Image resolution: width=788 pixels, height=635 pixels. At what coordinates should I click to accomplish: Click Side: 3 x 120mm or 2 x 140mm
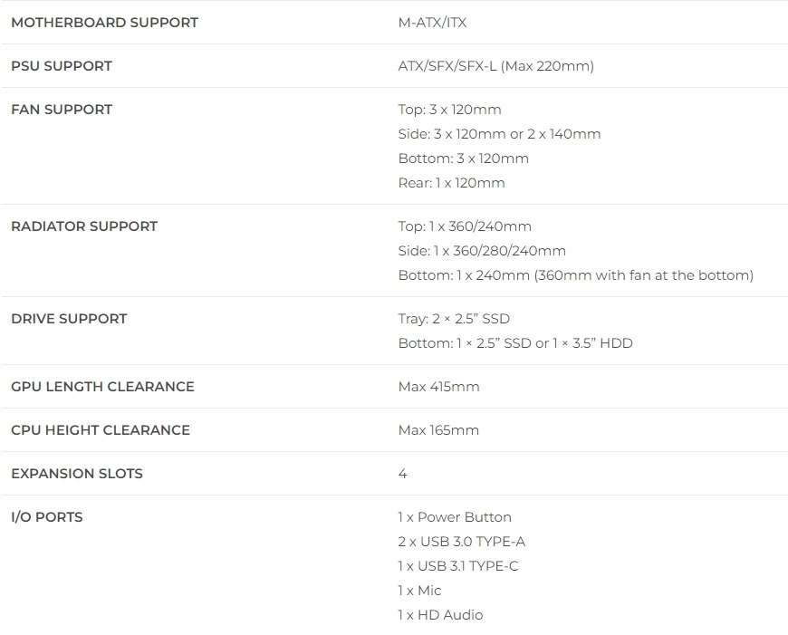pyautogui.click(x=499, y=134)
